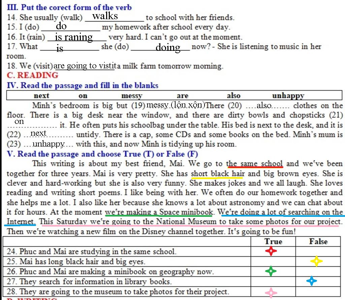Click the word 'are' in the word box
Viewport: 345px width, 300px height.
(182, 96)
